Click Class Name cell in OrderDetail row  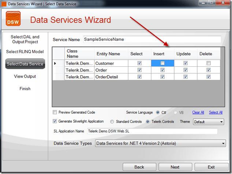tap(79, 77)
